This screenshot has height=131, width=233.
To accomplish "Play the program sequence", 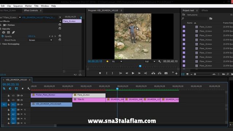I will coord(133,73).
